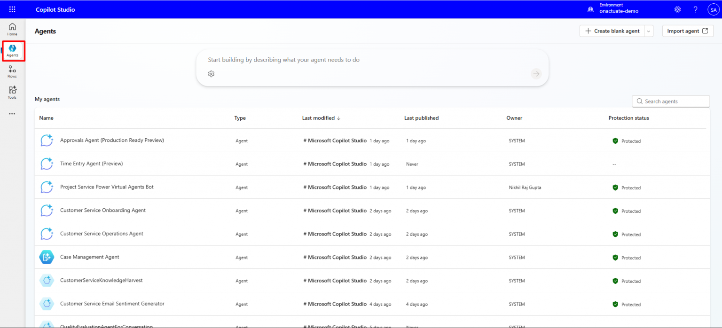The image size is (722, 328).
Task: Click owner Nikhil Raj Gupta
Action: 525,187
